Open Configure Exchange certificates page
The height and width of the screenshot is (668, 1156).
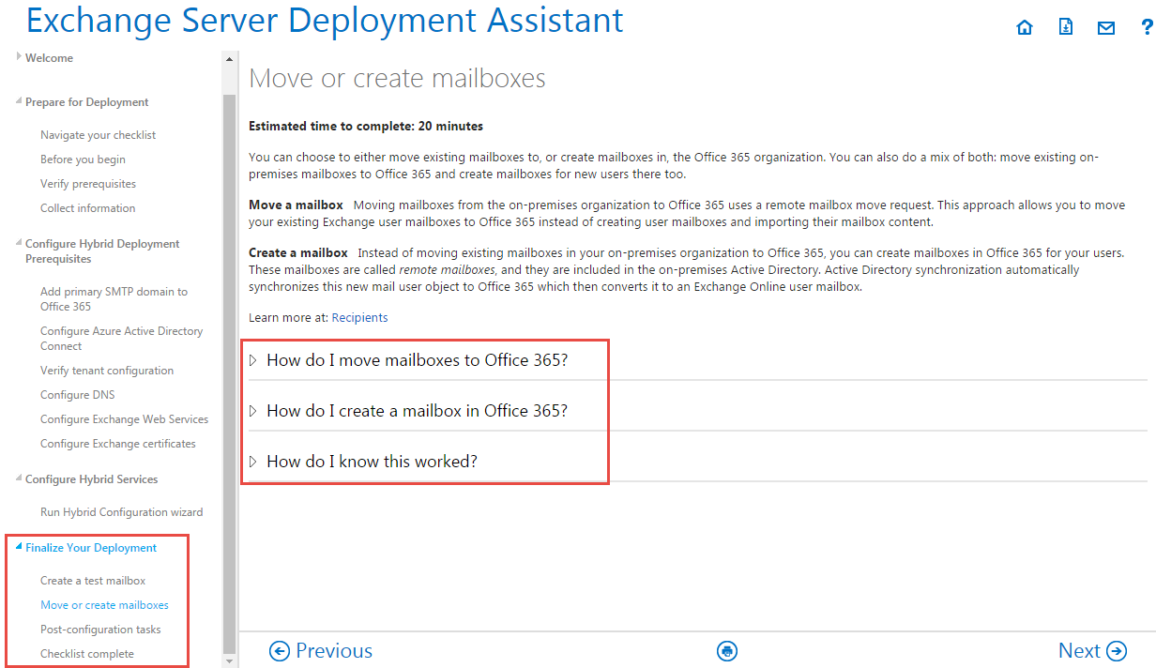pyautogui.click(x=118, y=444)
